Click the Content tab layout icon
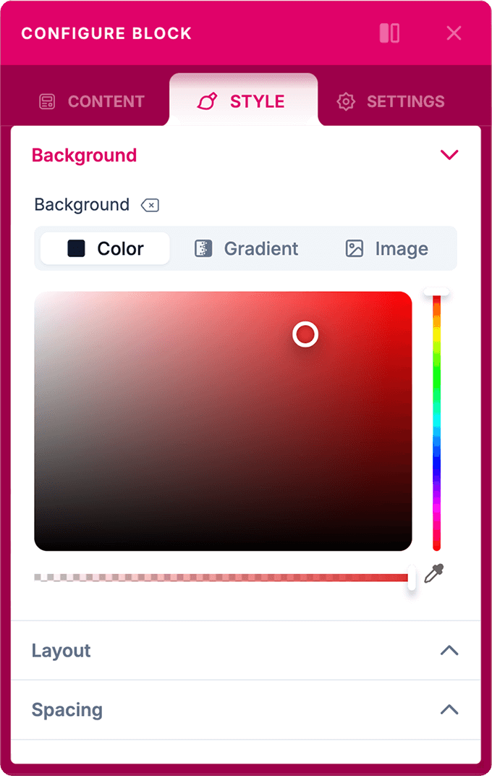This screenshot has height=776, width=492. [47, 101]
